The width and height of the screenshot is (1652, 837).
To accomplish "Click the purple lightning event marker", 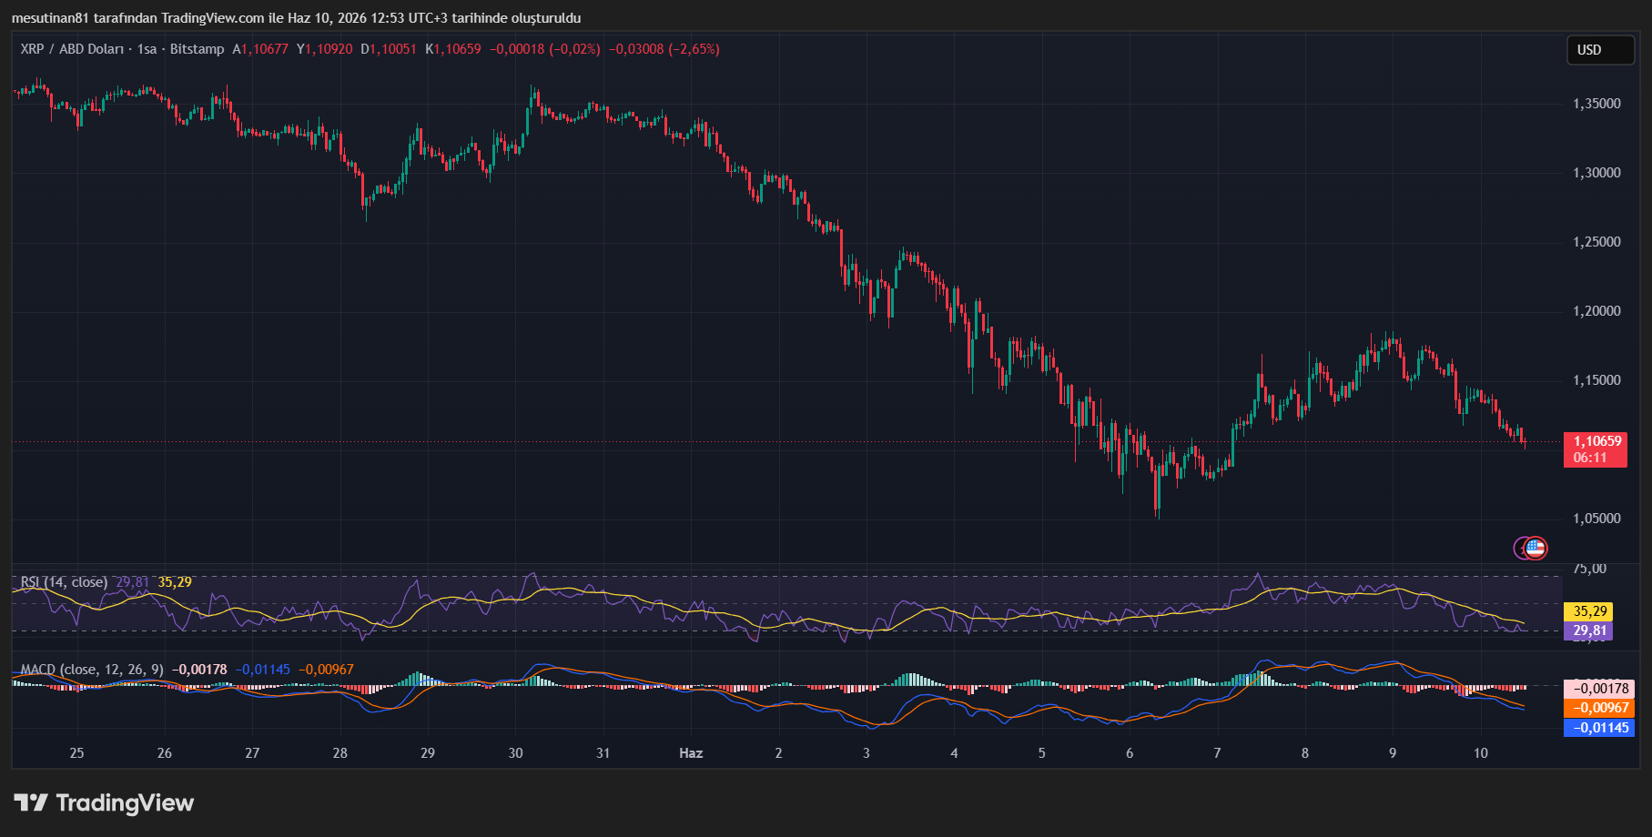I will click(x=1520, y=548).
